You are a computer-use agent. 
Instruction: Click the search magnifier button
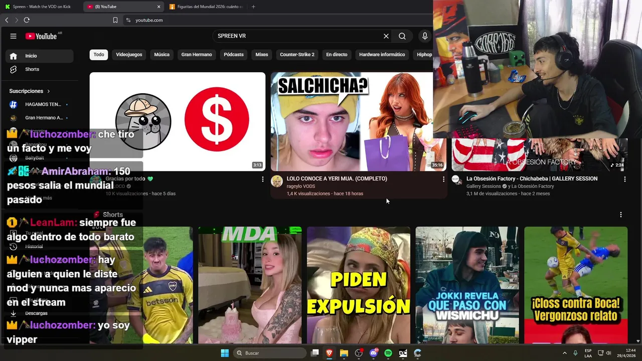[402, 36]
